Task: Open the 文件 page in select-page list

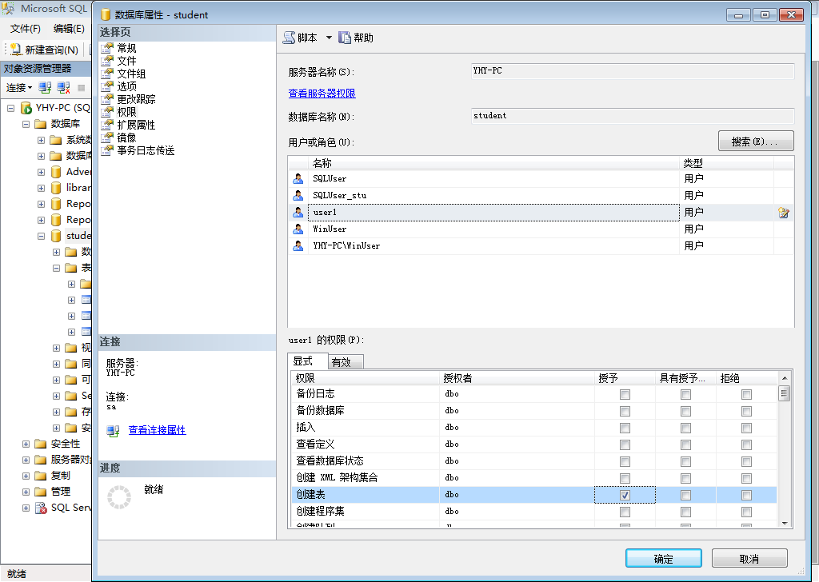Action: (x=126, y=61)
